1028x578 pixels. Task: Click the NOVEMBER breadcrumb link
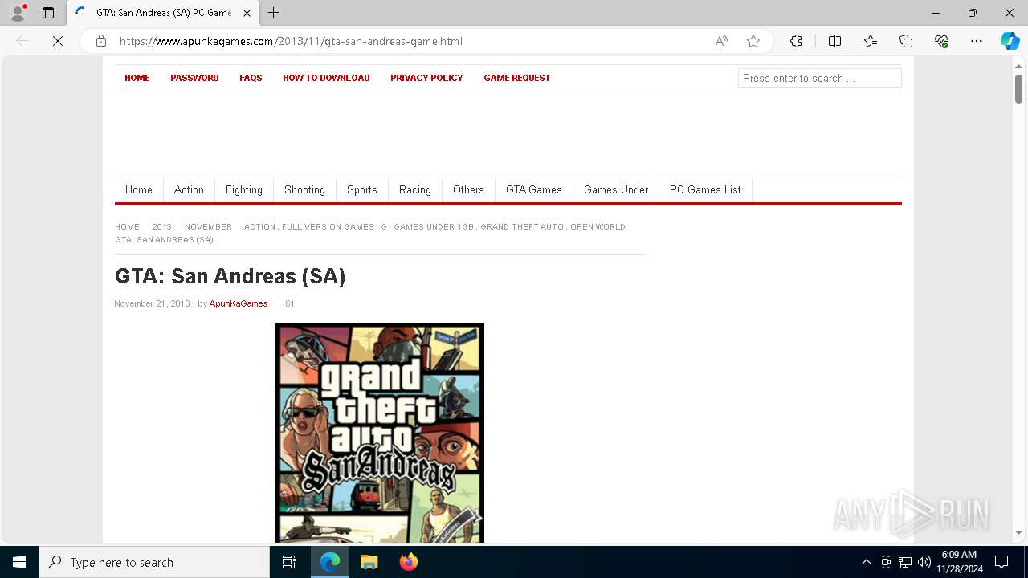point(208,226)
